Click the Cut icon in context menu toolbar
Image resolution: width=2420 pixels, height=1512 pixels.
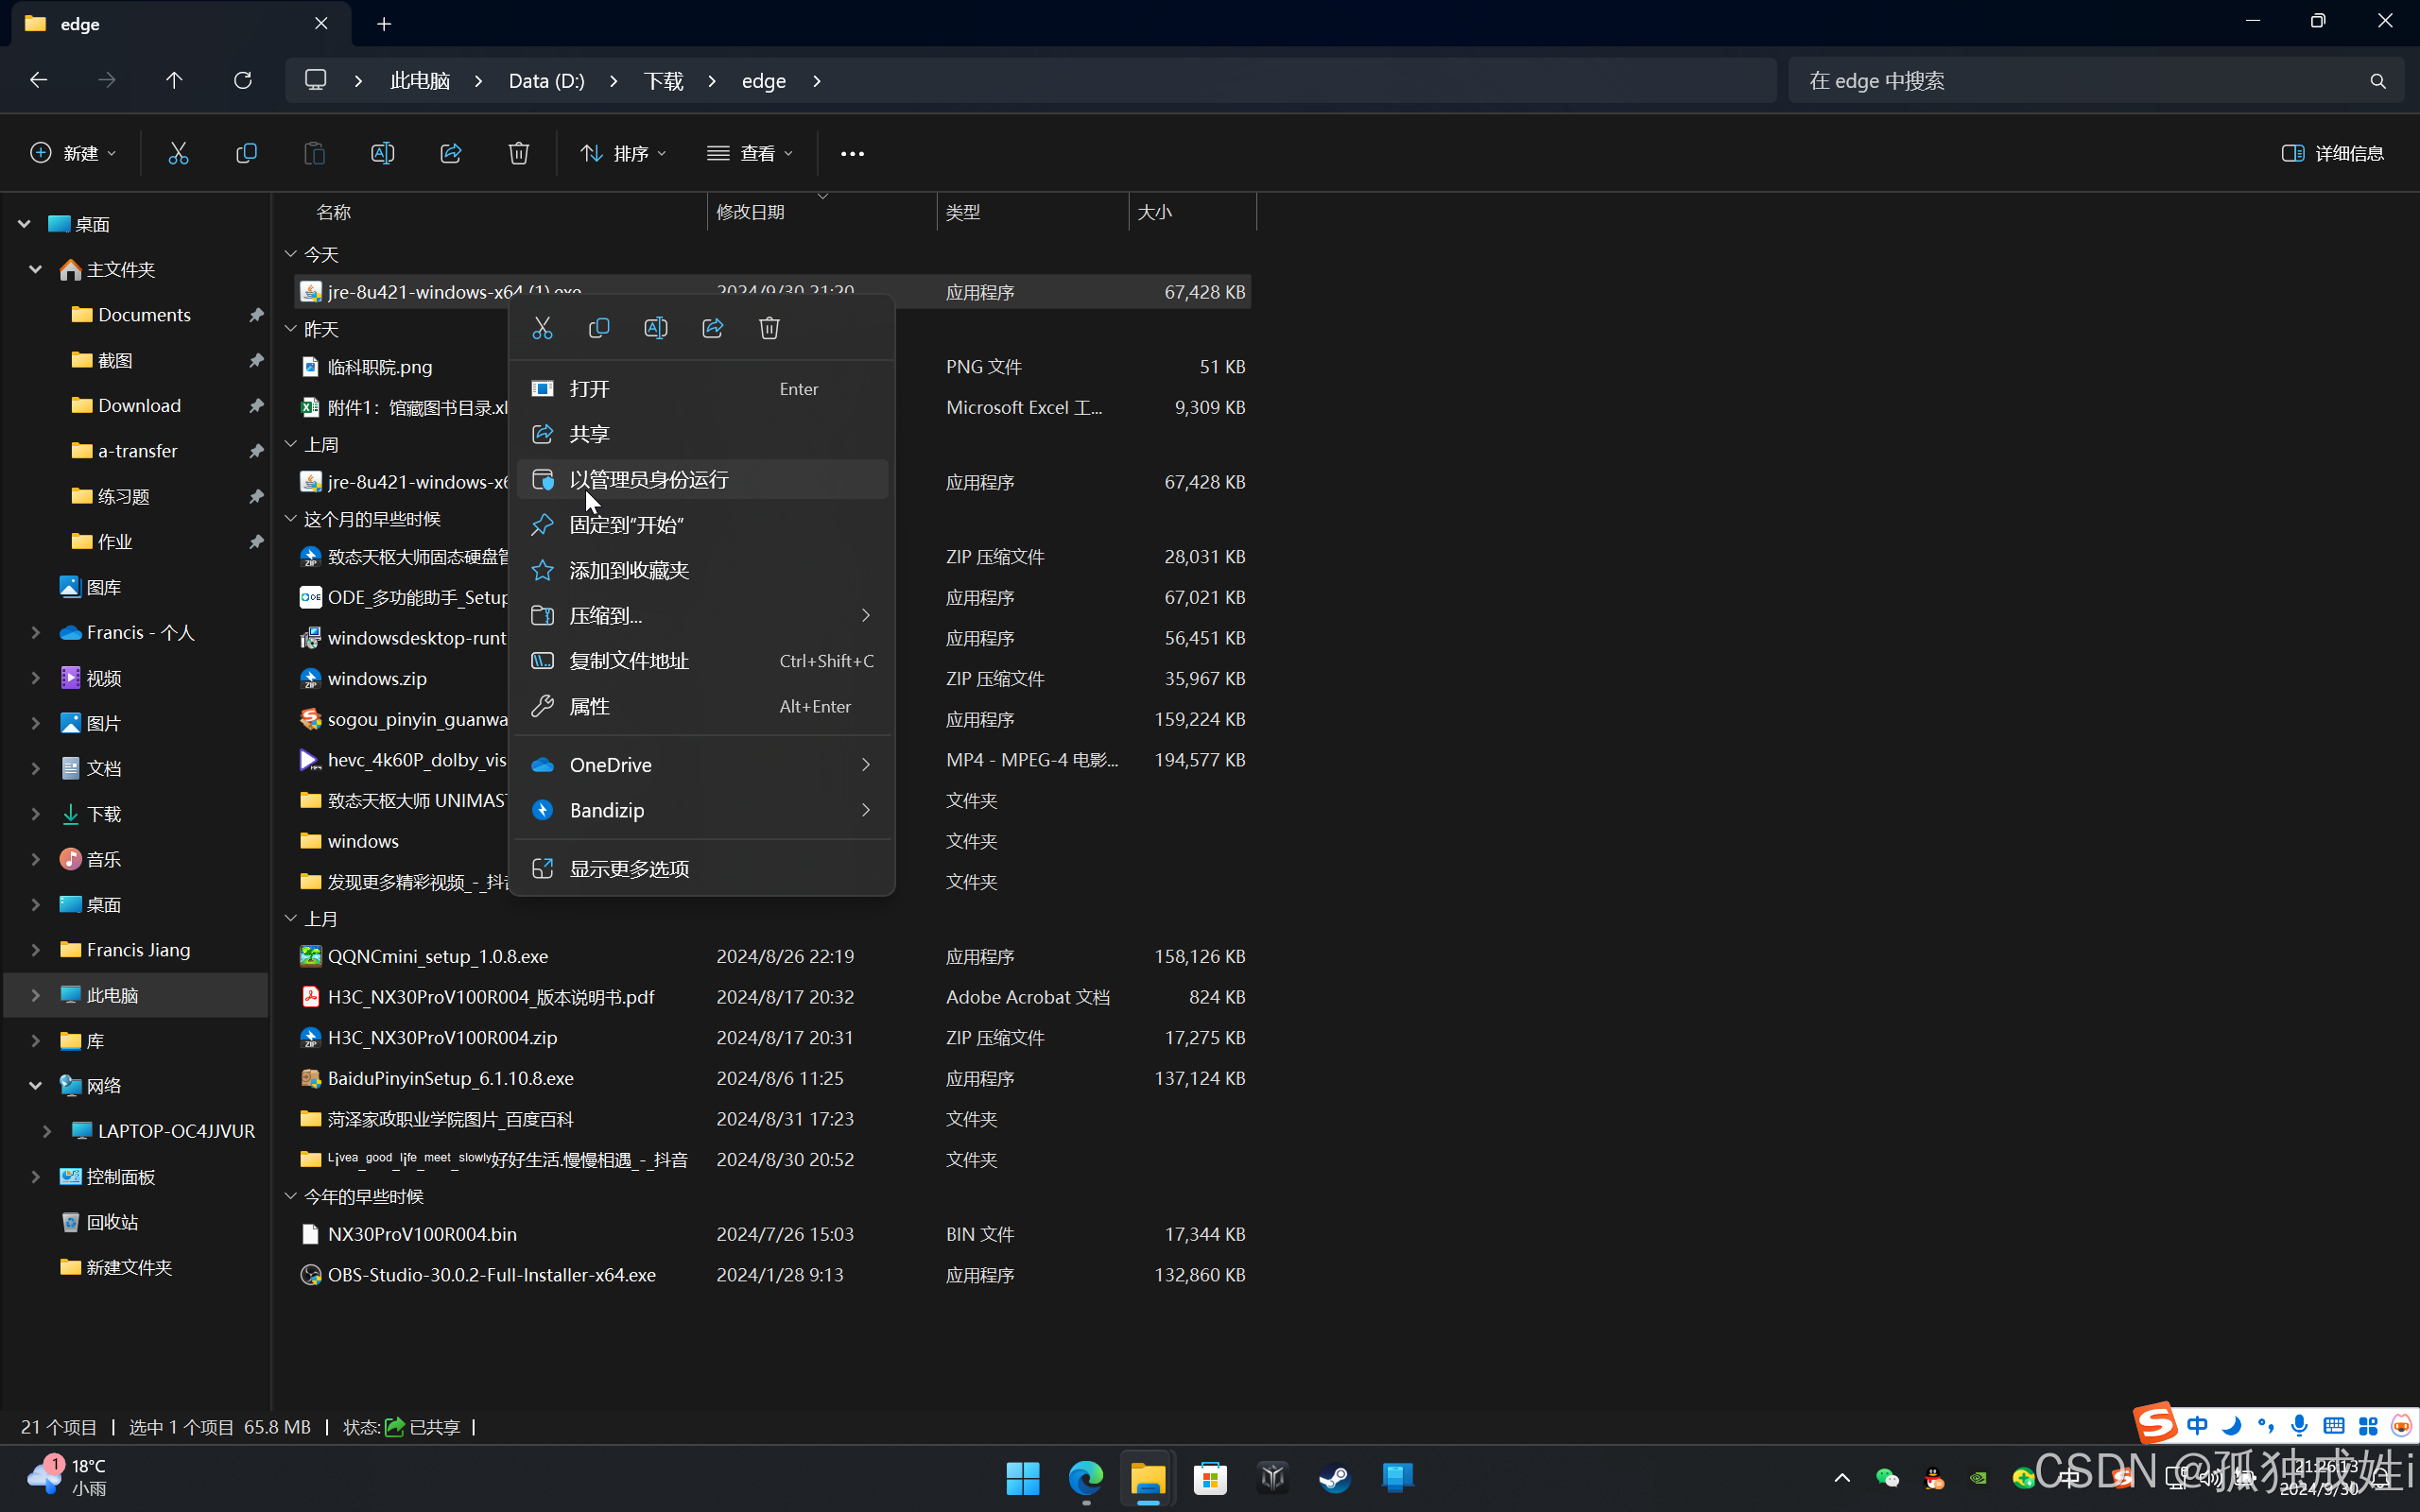pyautogui.click(x=542, y=328)
